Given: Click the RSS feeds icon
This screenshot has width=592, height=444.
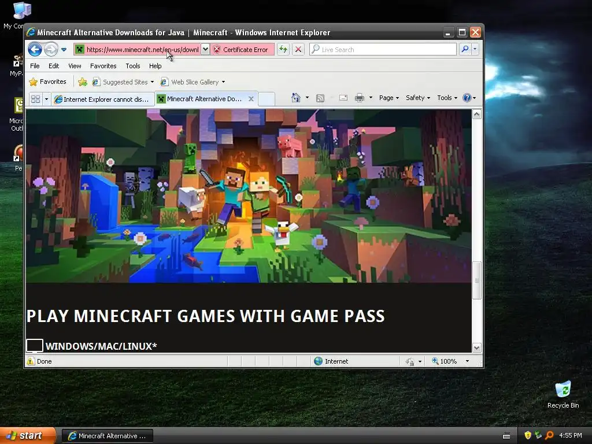Looking at the screenshot, I should click(320, 98).
